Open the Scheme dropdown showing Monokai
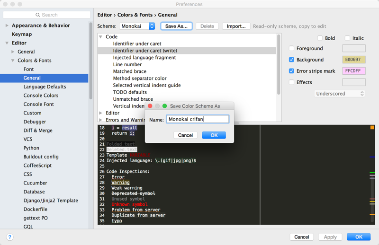 [137, 26]
